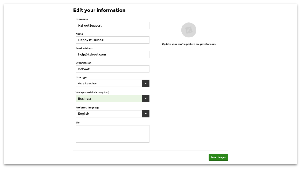This screenshot has width=301, height=169.
Task: Click the 'Email address' label
Action: click(x=84, y=48)
